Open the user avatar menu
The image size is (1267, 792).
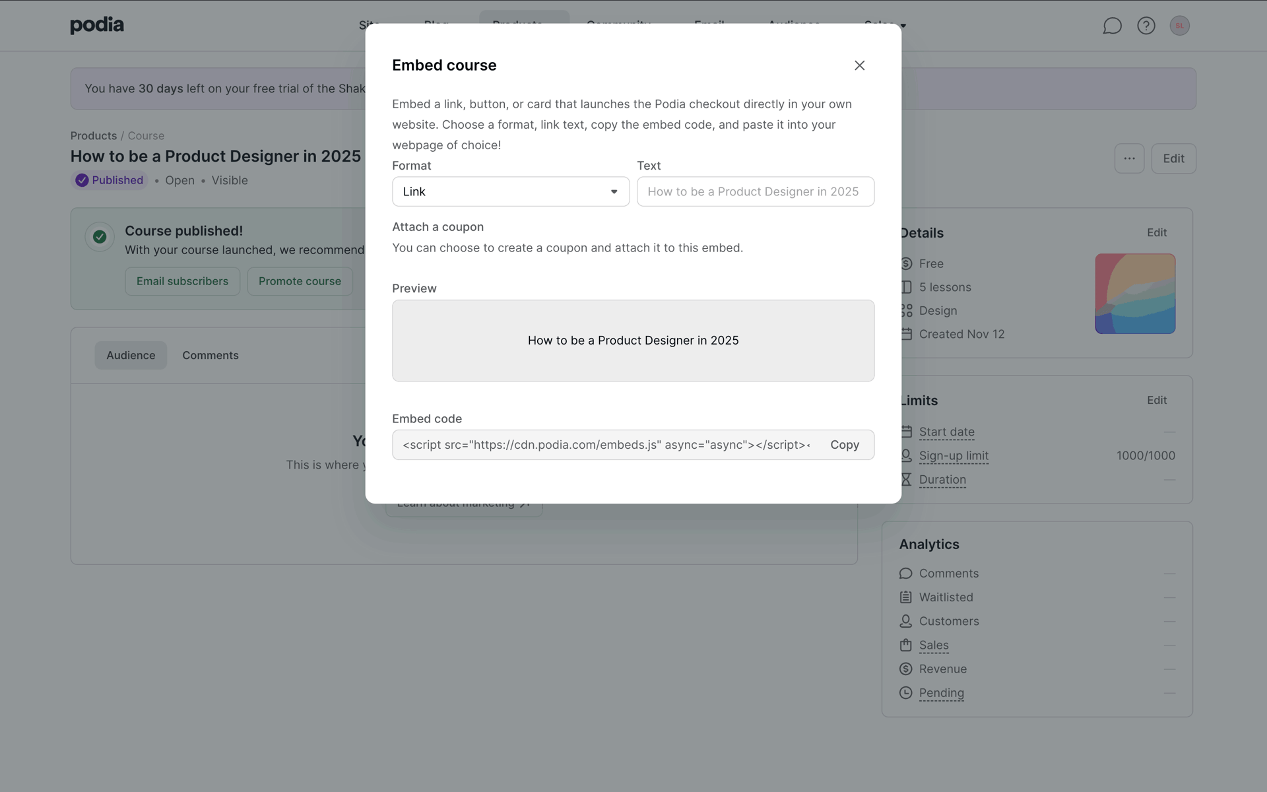pyautogui.click(x=1180, y=26)
